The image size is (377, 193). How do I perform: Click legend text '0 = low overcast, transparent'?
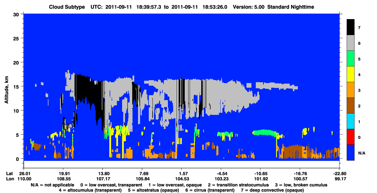click(111, 185)
